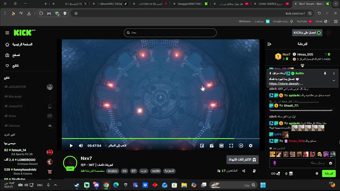Open the Kick sidebar hamburger menu
Viewport: 340px width, 191px height.
tap(7, 33)
